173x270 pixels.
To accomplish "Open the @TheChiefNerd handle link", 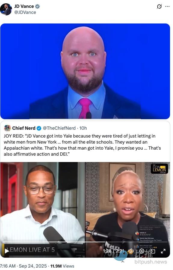I will tap(59, 128).
